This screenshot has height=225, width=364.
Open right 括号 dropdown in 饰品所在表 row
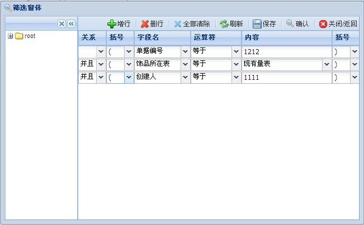(354, 64)
